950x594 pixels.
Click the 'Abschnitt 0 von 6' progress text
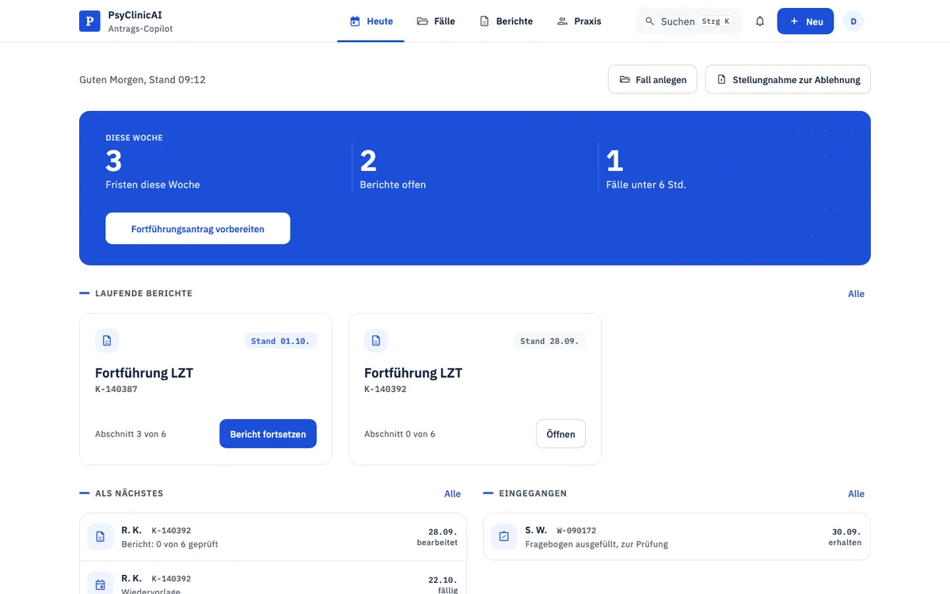pyautogui.click(x=400, y=434)
